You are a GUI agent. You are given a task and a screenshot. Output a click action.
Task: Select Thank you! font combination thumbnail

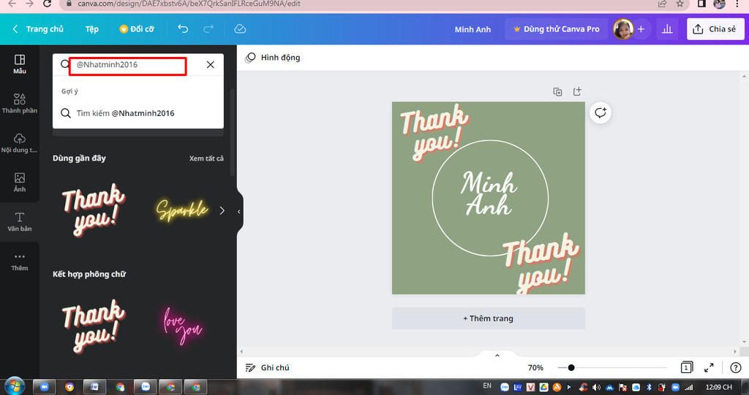click(94, 326)
